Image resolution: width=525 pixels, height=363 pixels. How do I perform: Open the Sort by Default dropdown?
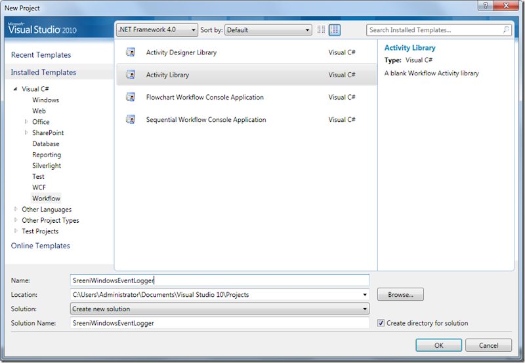tap(268, 29)
